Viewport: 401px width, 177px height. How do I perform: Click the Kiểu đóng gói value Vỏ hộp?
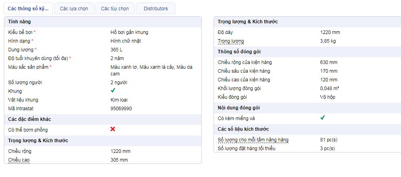pos(328,97)
